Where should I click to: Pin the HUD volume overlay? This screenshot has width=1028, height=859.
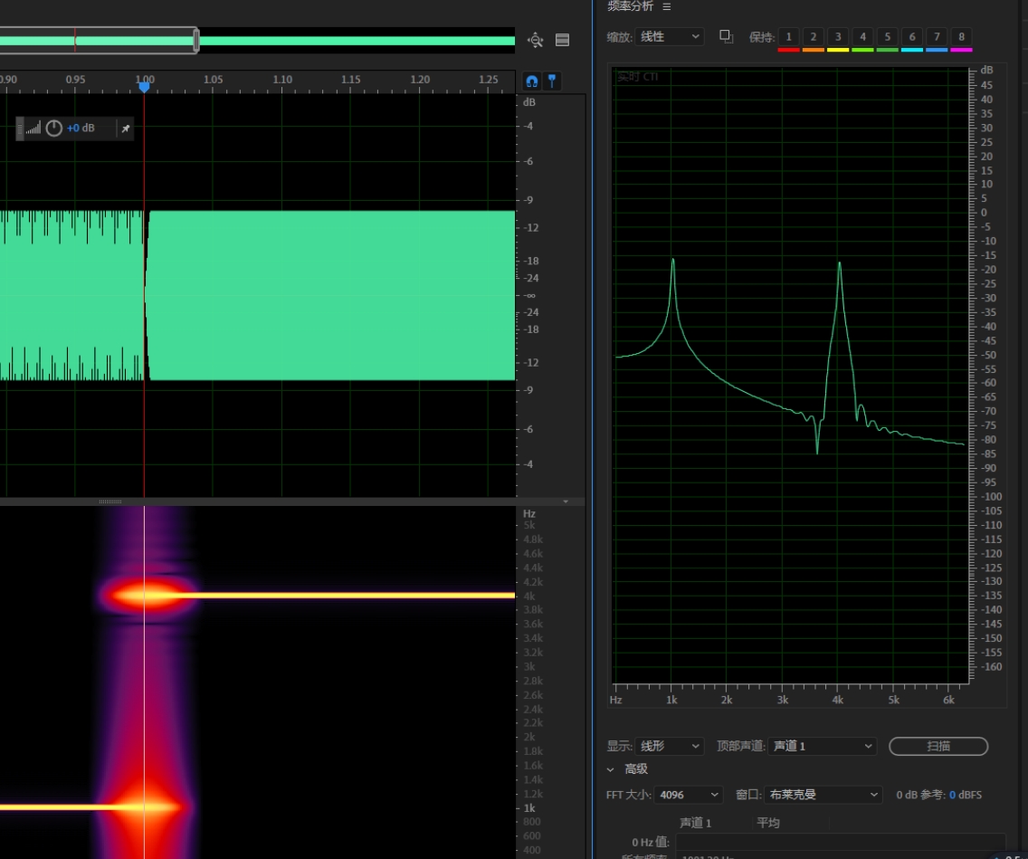[x=126, y=129]
